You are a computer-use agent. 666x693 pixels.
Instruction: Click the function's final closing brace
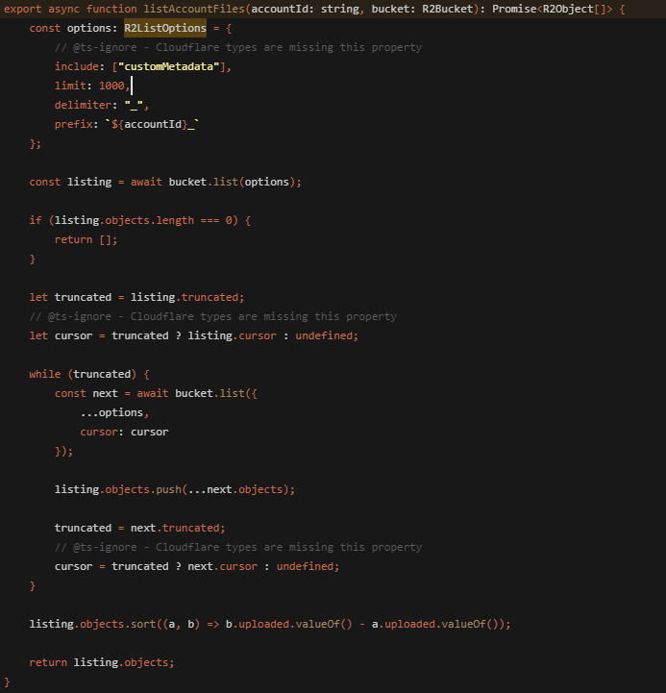(7, 681)
